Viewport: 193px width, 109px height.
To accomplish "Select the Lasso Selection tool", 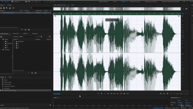I will 48,2.
